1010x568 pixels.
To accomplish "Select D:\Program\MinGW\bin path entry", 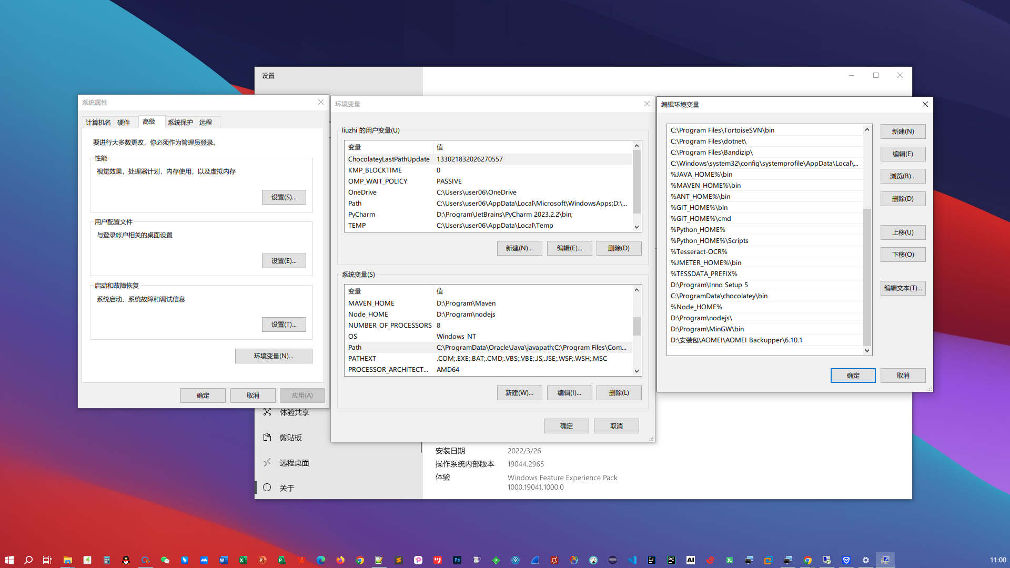I will (x=765, y=329).
